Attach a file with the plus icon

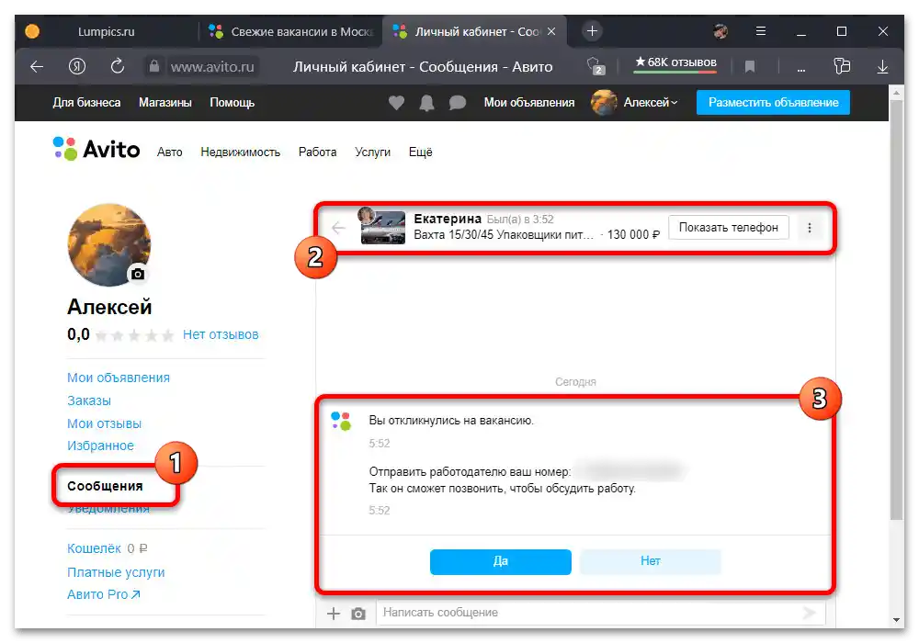334,613
